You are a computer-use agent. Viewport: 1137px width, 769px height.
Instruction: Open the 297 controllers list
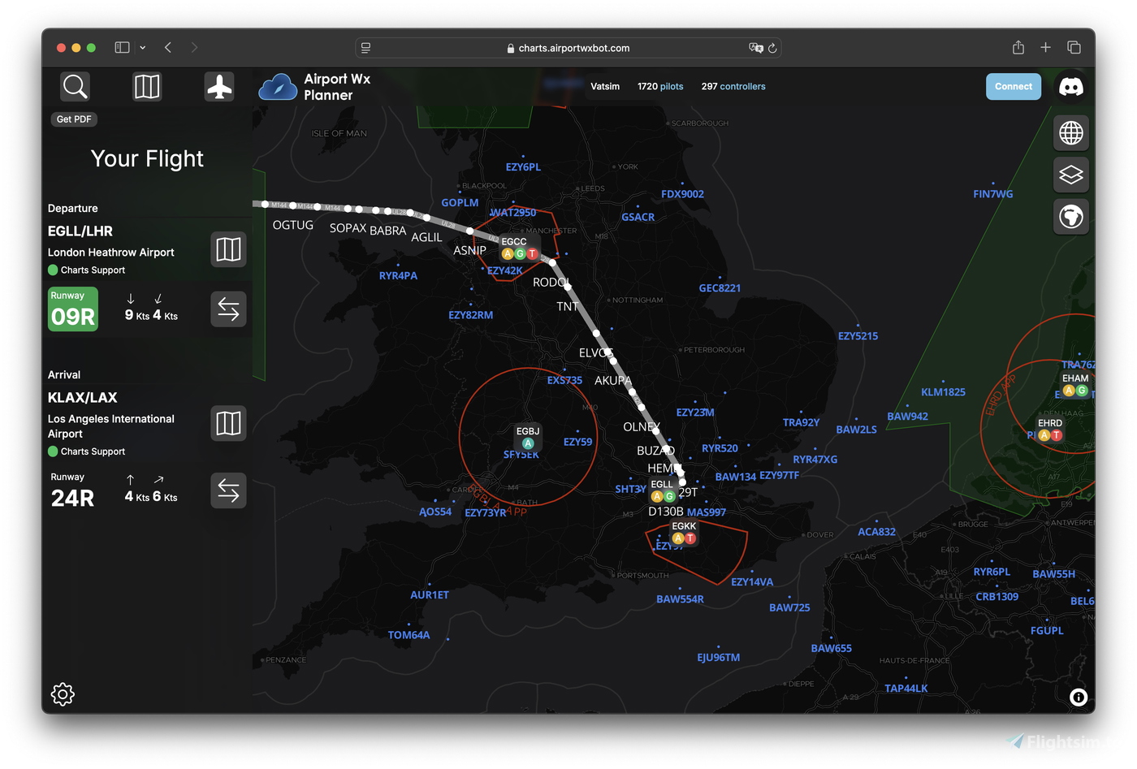[733, 86]
